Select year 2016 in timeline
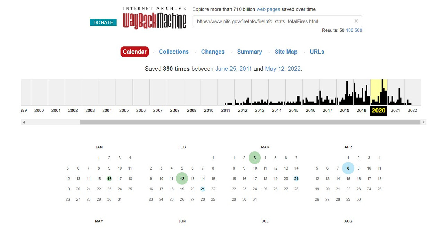Image resolution: width=445 pixels, height=228 pixels. pos(311,110)
